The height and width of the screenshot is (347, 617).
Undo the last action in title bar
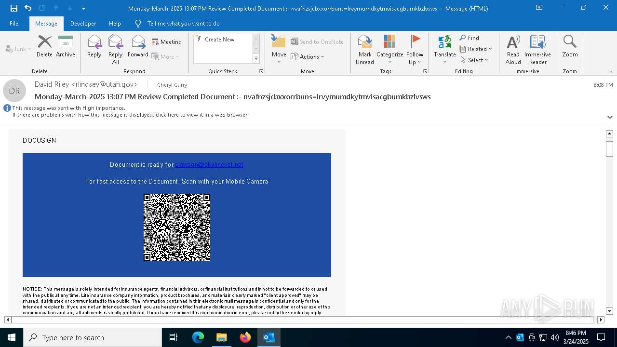28,8
